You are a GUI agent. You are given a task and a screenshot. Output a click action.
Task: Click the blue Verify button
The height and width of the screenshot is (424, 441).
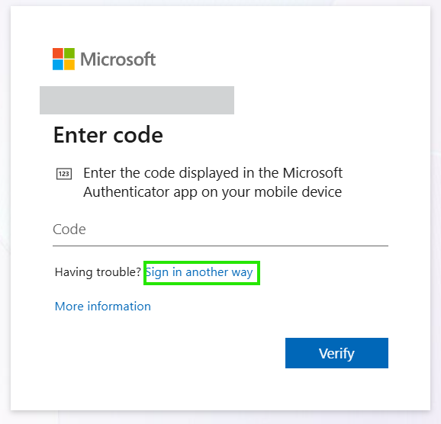[336, 353]
